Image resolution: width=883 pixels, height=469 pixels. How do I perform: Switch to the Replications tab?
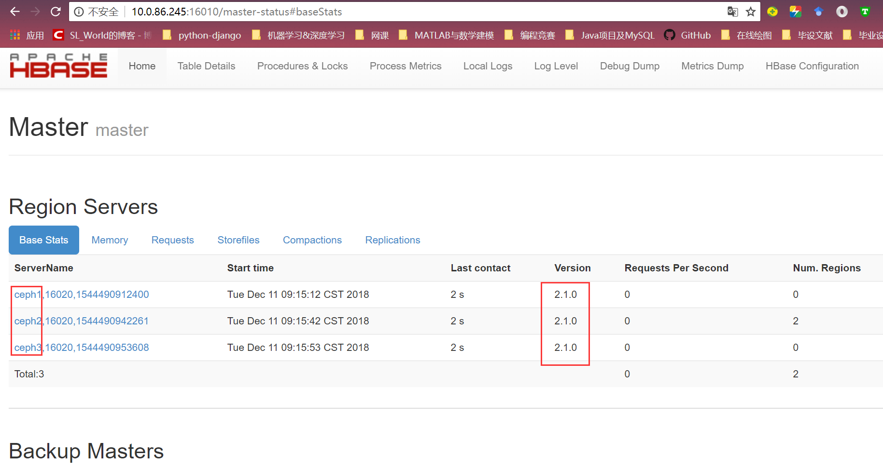(x=392, y=240)
